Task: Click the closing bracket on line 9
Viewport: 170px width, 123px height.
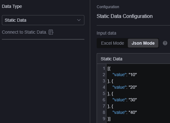Action: tap(109, 119)
